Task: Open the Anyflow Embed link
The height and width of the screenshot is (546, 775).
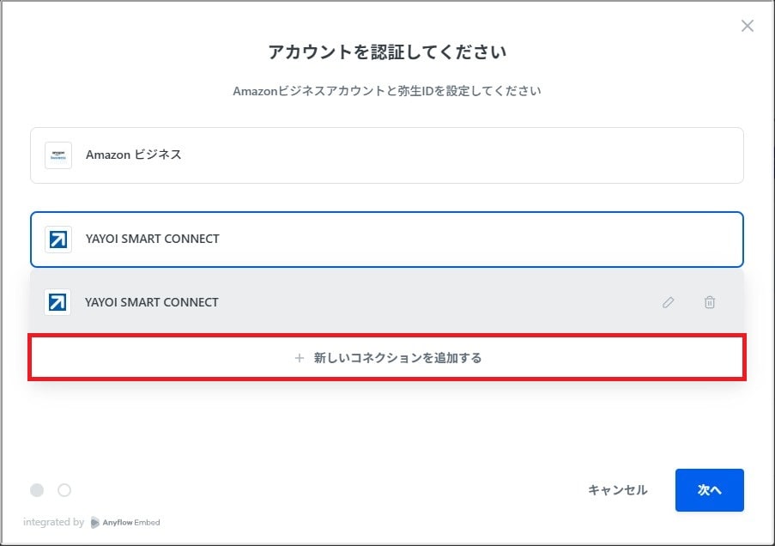Action: pos(125,522)
